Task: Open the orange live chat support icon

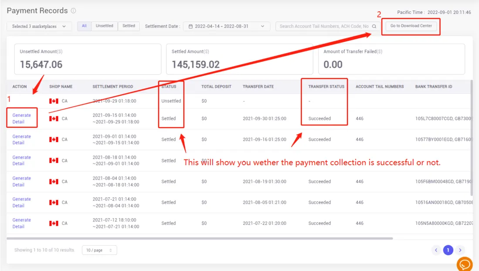Action: [464, 264]
